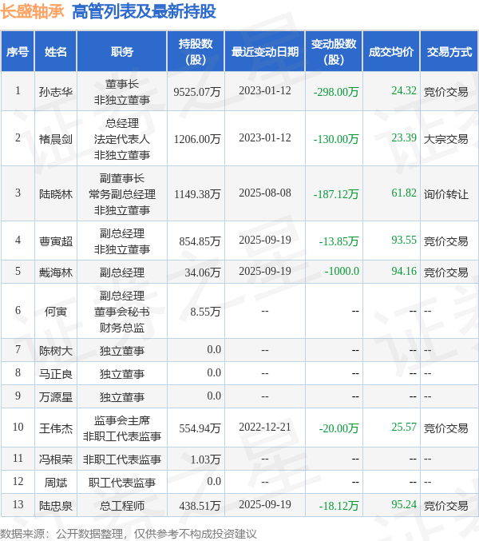The height and width of the screenshot is (541, 479).
Task: Click 冯根荣's position 非职工代表监事
Action: [122, 459]
